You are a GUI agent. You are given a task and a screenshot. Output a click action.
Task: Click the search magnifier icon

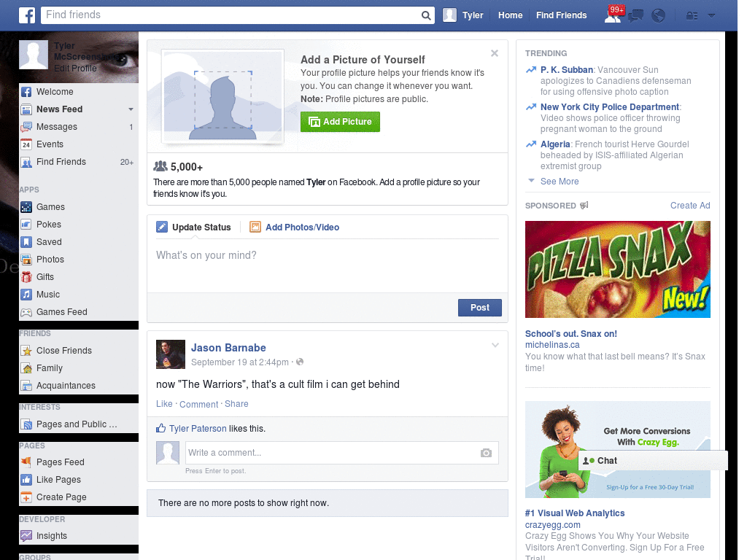point(426,15)
